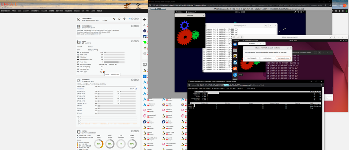Screen dimensions: 349x150
Task: Open the Debian22 VM icon
Action: (x=164, y=110)
